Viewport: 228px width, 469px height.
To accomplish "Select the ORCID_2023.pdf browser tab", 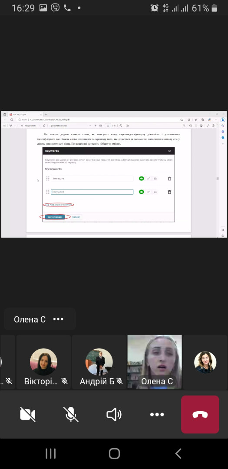I will click(x=25, y=115).
